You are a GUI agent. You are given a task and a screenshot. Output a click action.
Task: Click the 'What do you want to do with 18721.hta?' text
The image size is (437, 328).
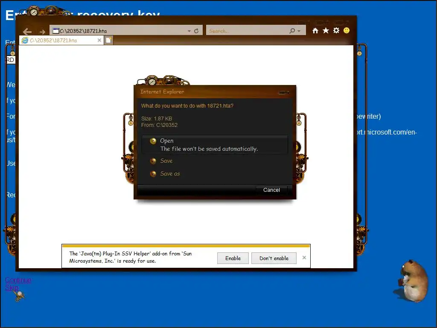click(x=187, y=106)
